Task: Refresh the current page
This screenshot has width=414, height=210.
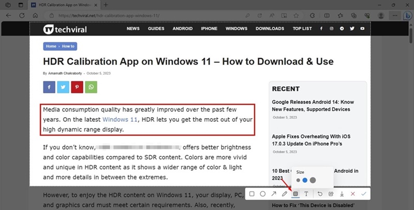Action: pos(22,15)
